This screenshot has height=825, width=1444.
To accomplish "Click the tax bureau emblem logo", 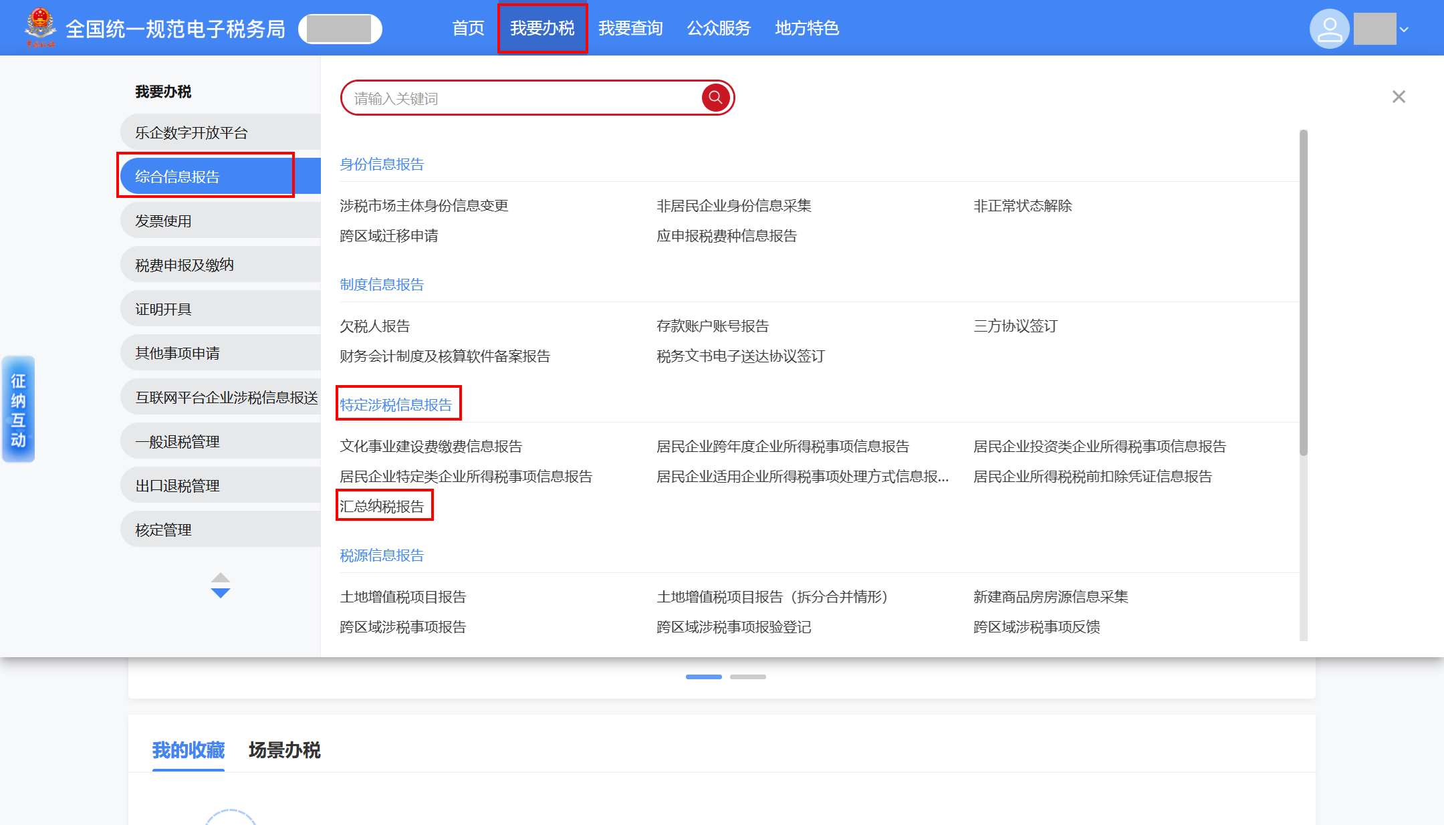I will point(40,27).
